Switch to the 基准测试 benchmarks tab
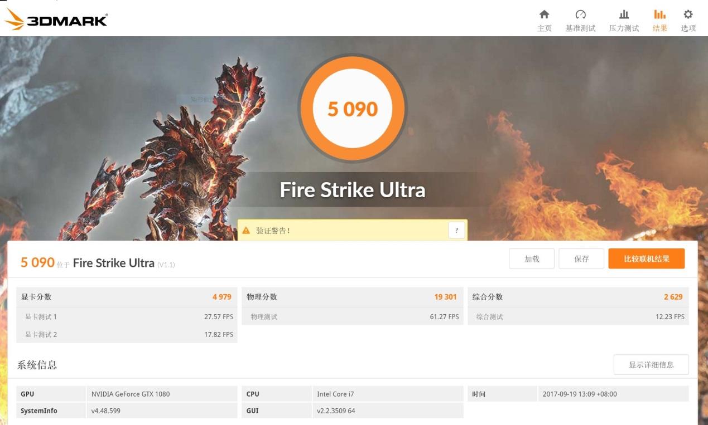 (580, 21)
